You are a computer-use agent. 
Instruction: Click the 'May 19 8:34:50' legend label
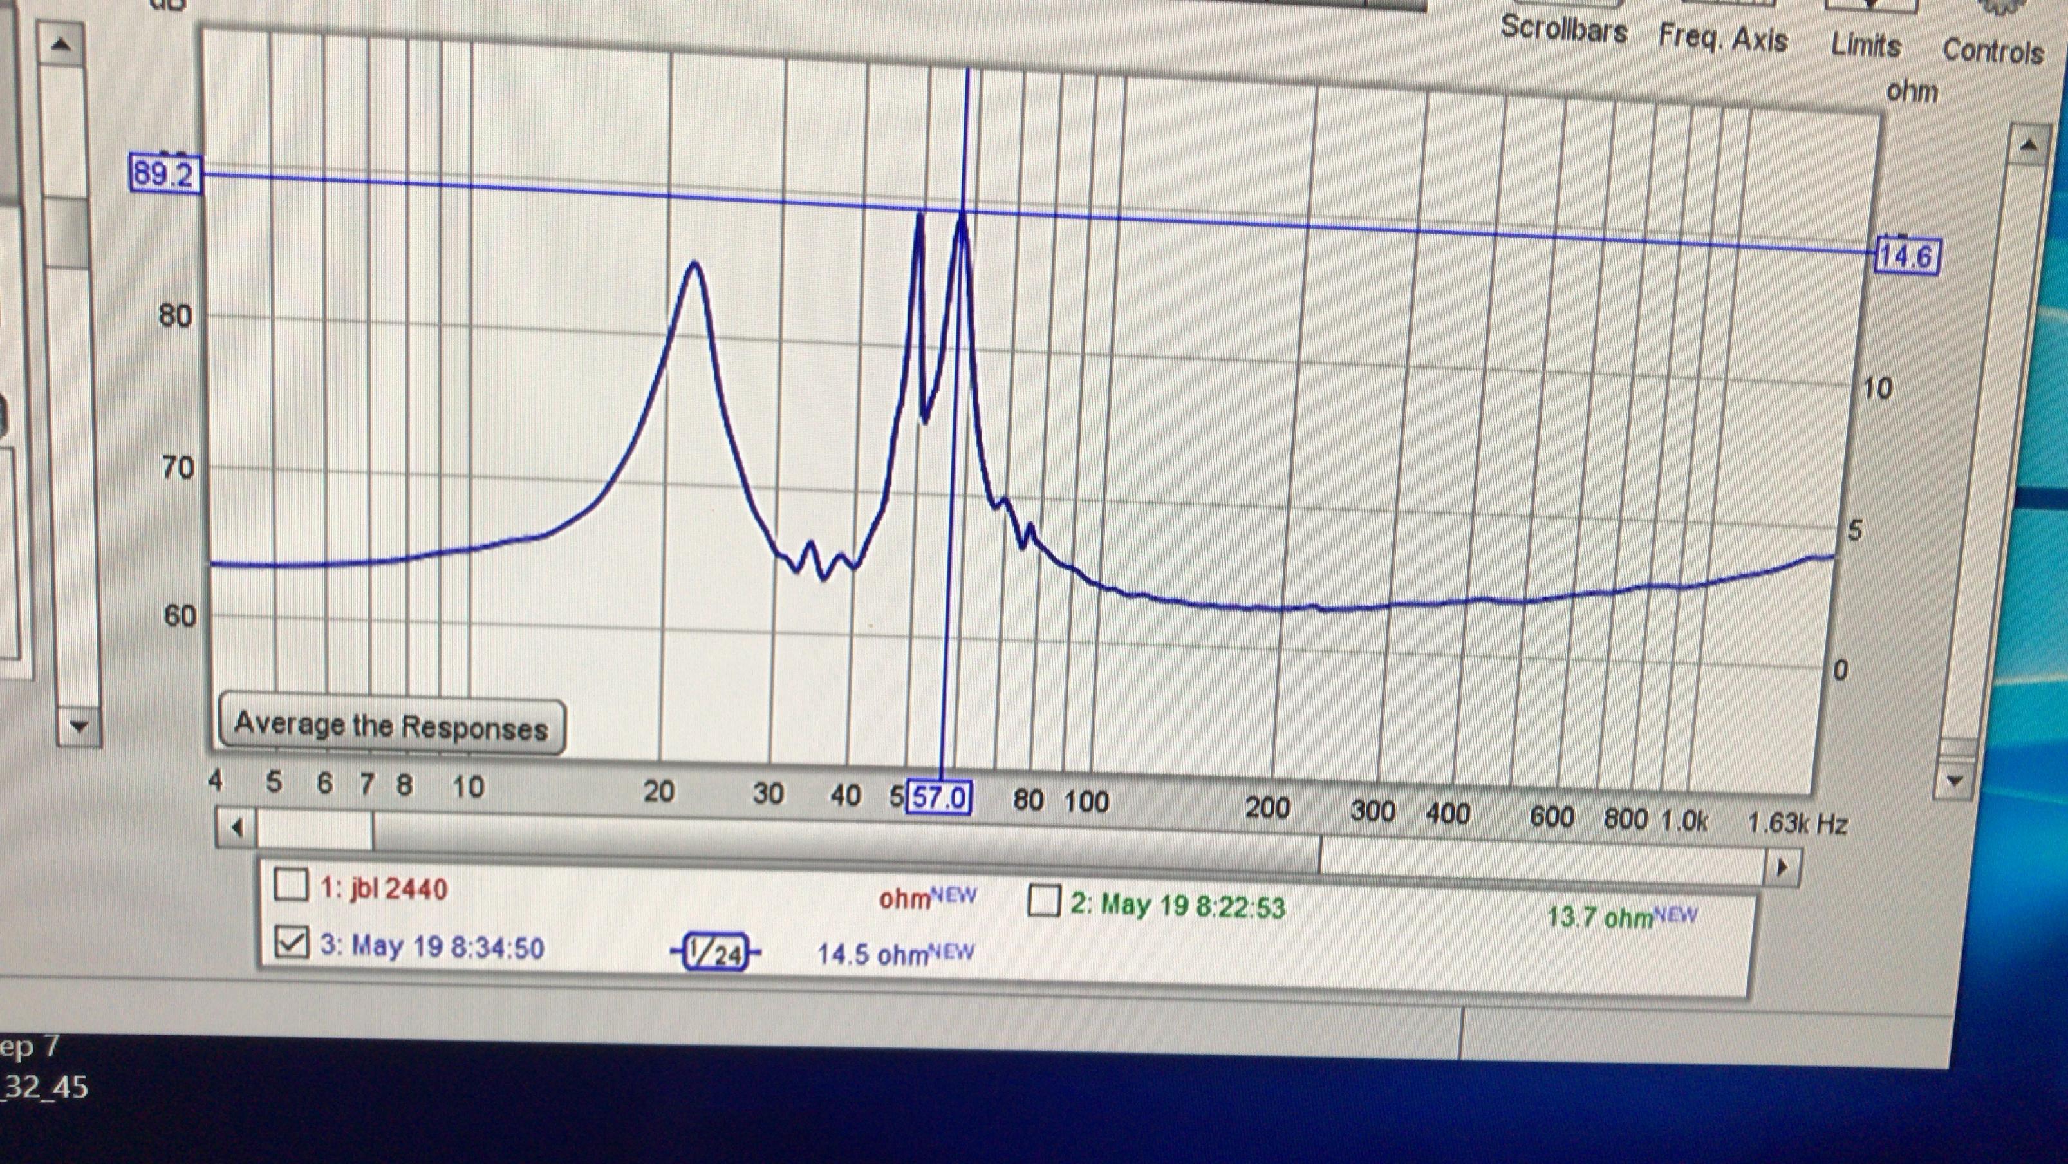click(x=432, y=946)
